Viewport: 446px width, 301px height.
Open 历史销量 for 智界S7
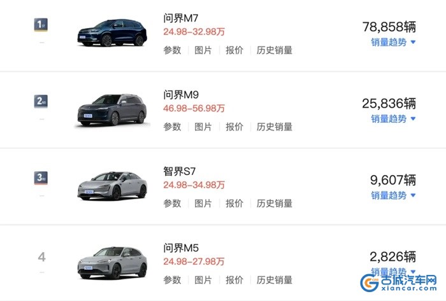(275, 204)
